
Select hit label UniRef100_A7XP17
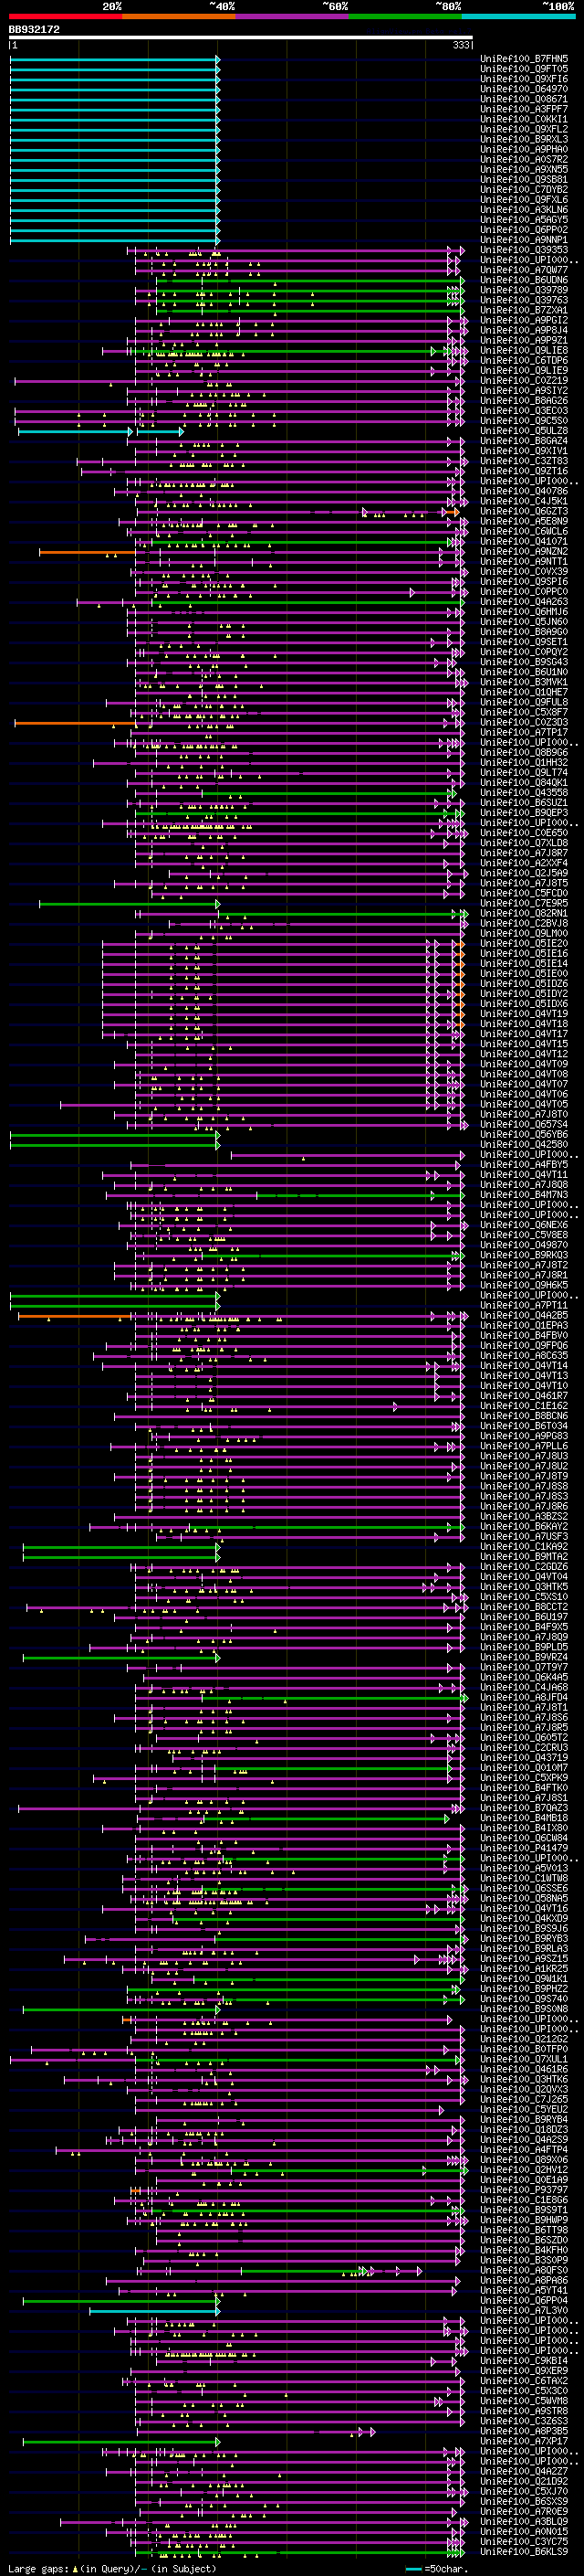tap(524, 2441)
